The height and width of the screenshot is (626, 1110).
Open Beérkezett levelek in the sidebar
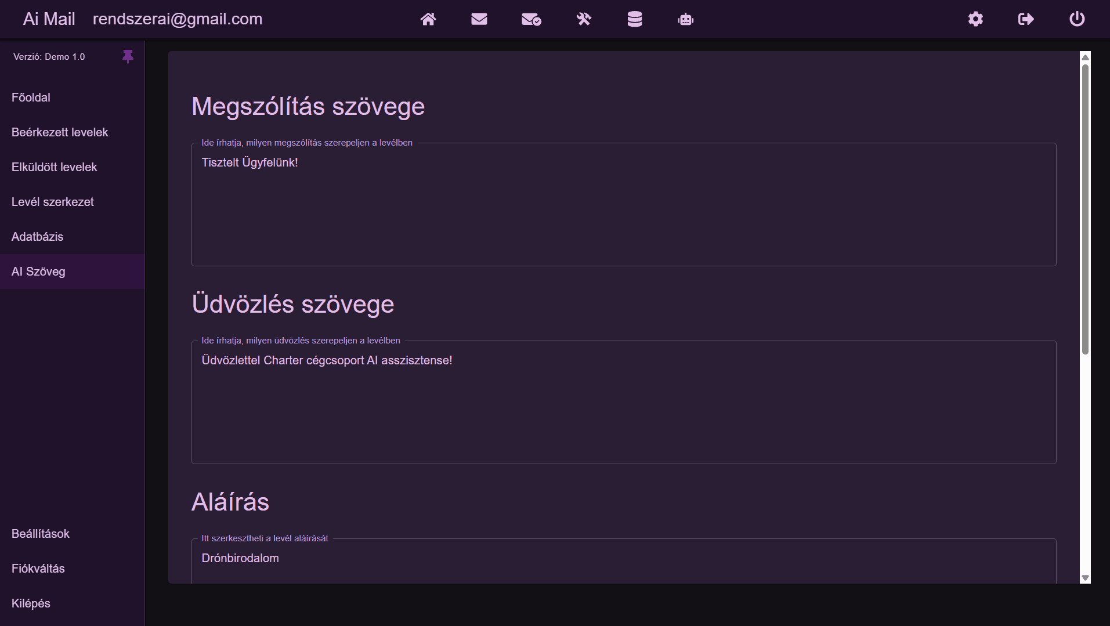pos(60,132)
